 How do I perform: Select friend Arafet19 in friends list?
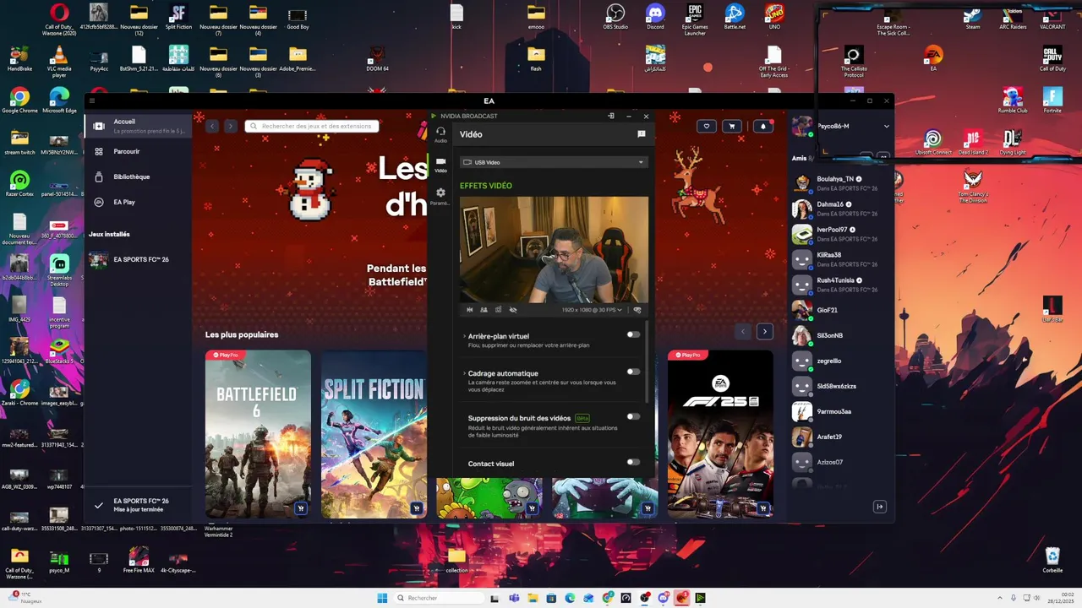840,437
